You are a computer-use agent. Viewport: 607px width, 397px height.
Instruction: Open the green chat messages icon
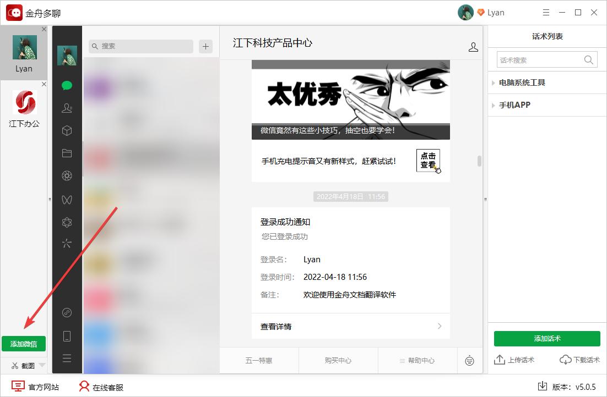pos(67,85)
